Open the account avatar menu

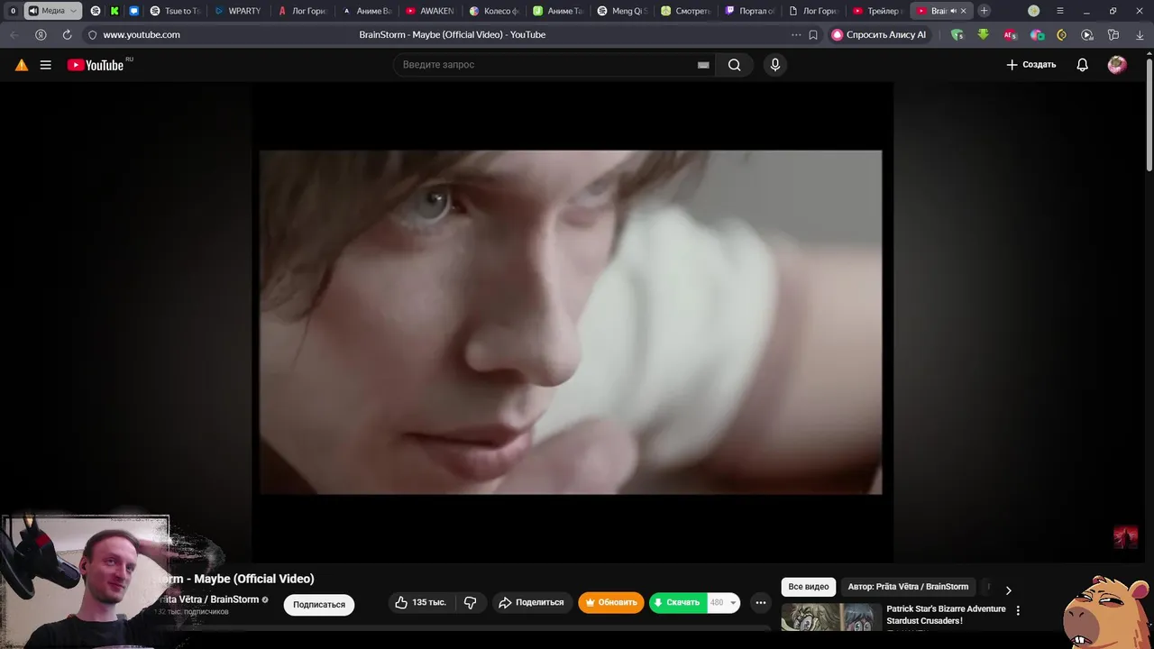(1116, 65)
